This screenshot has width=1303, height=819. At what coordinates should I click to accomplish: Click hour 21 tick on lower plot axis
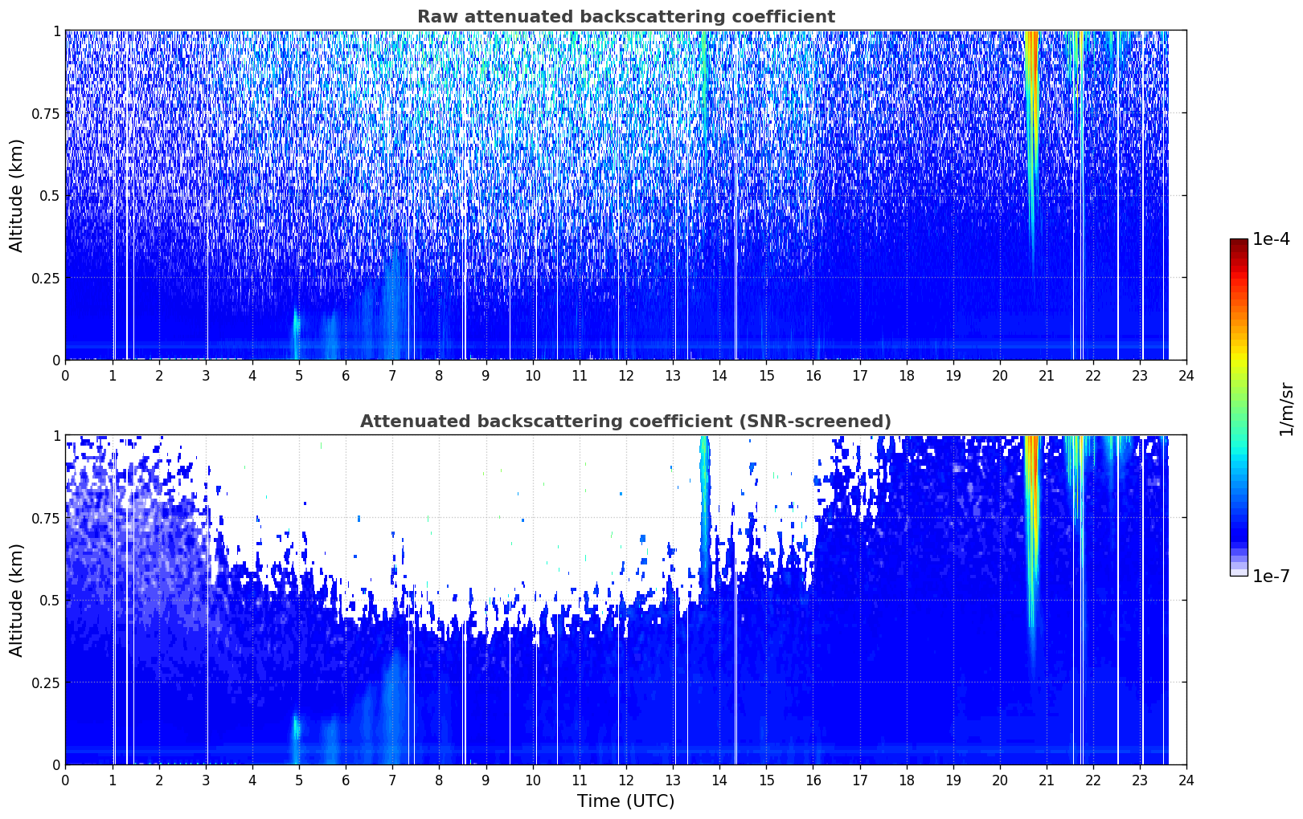[x=1047, y=780]
